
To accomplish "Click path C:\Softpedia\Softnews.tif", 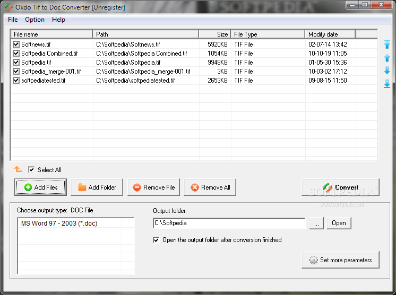I will coord(128,44).
